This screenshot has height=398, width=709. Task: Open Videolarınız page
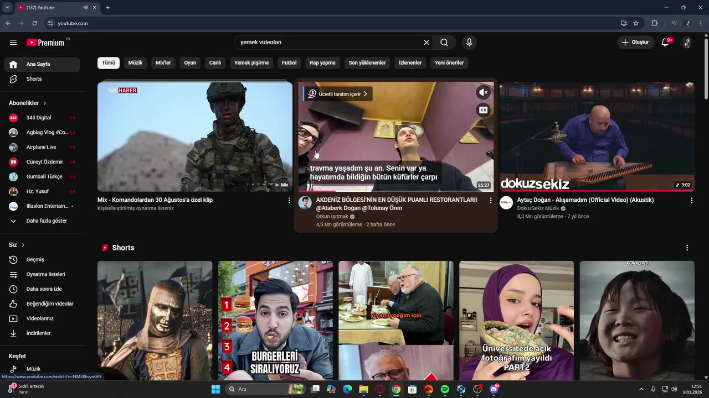(42, 318)
